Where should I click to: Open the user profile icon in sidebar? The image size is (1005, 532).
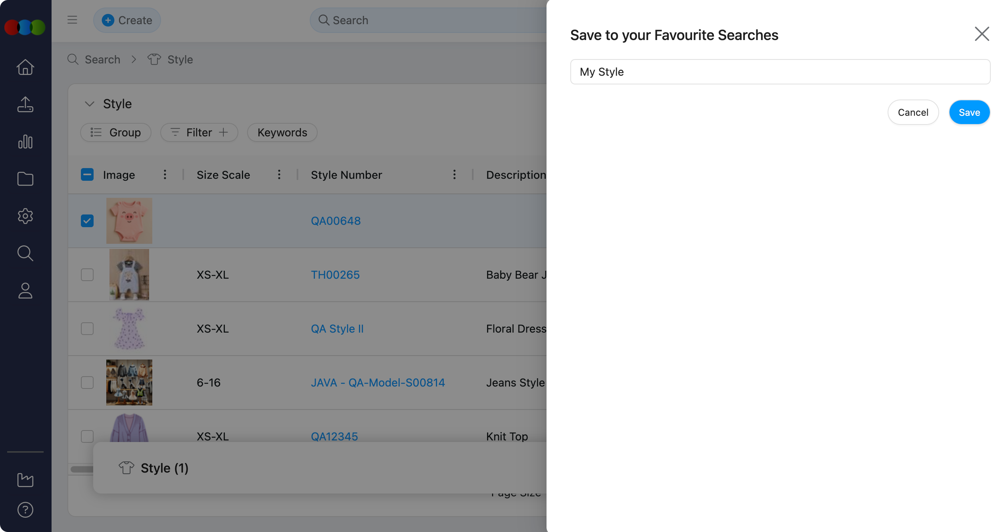click(25, 291)
